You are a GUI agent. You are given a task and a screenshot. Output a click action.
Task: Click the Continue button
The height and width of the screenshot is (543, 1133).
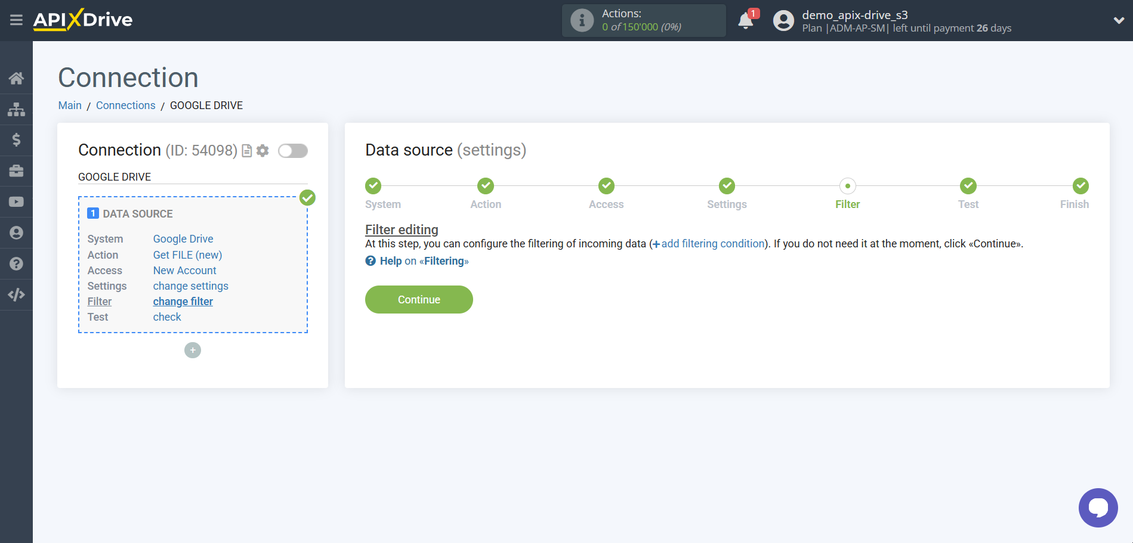[419, 299]
